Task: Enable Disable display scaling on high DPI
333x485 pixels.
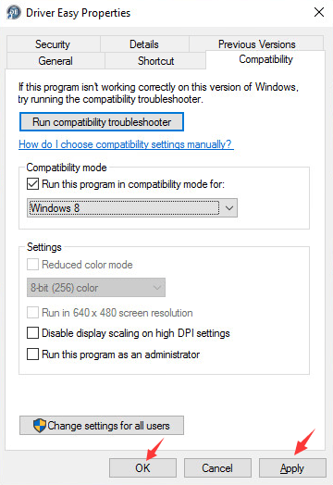Action: coord(32,333)
